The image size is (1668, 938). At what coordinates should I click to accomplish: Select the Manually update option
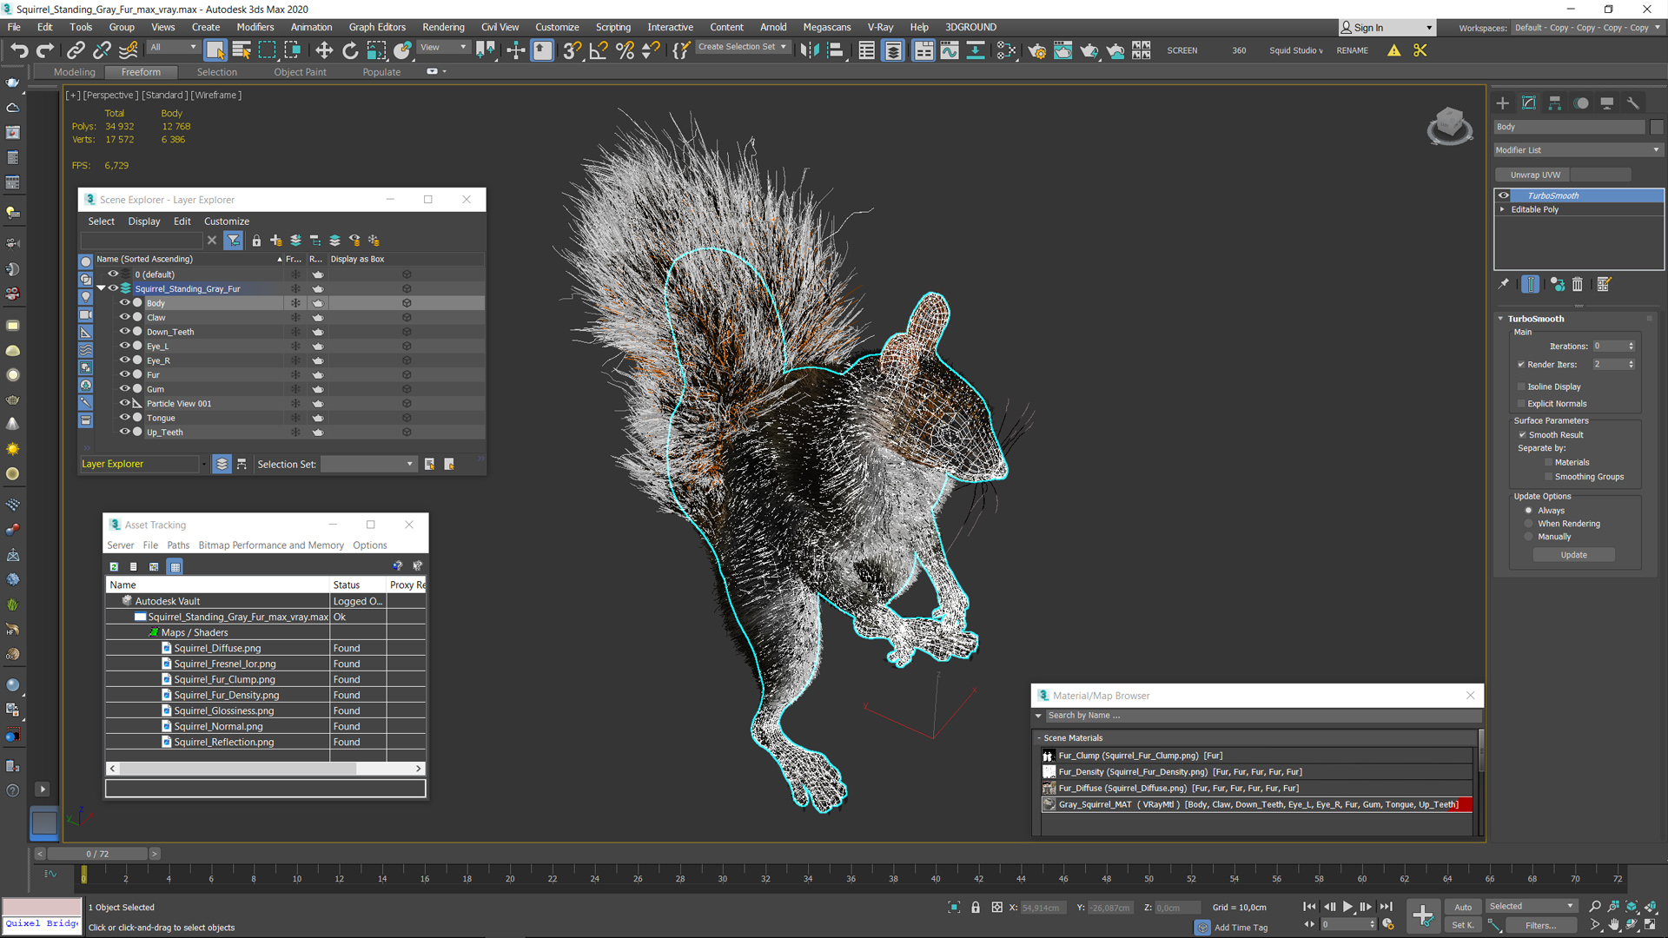pos(1529,537)
